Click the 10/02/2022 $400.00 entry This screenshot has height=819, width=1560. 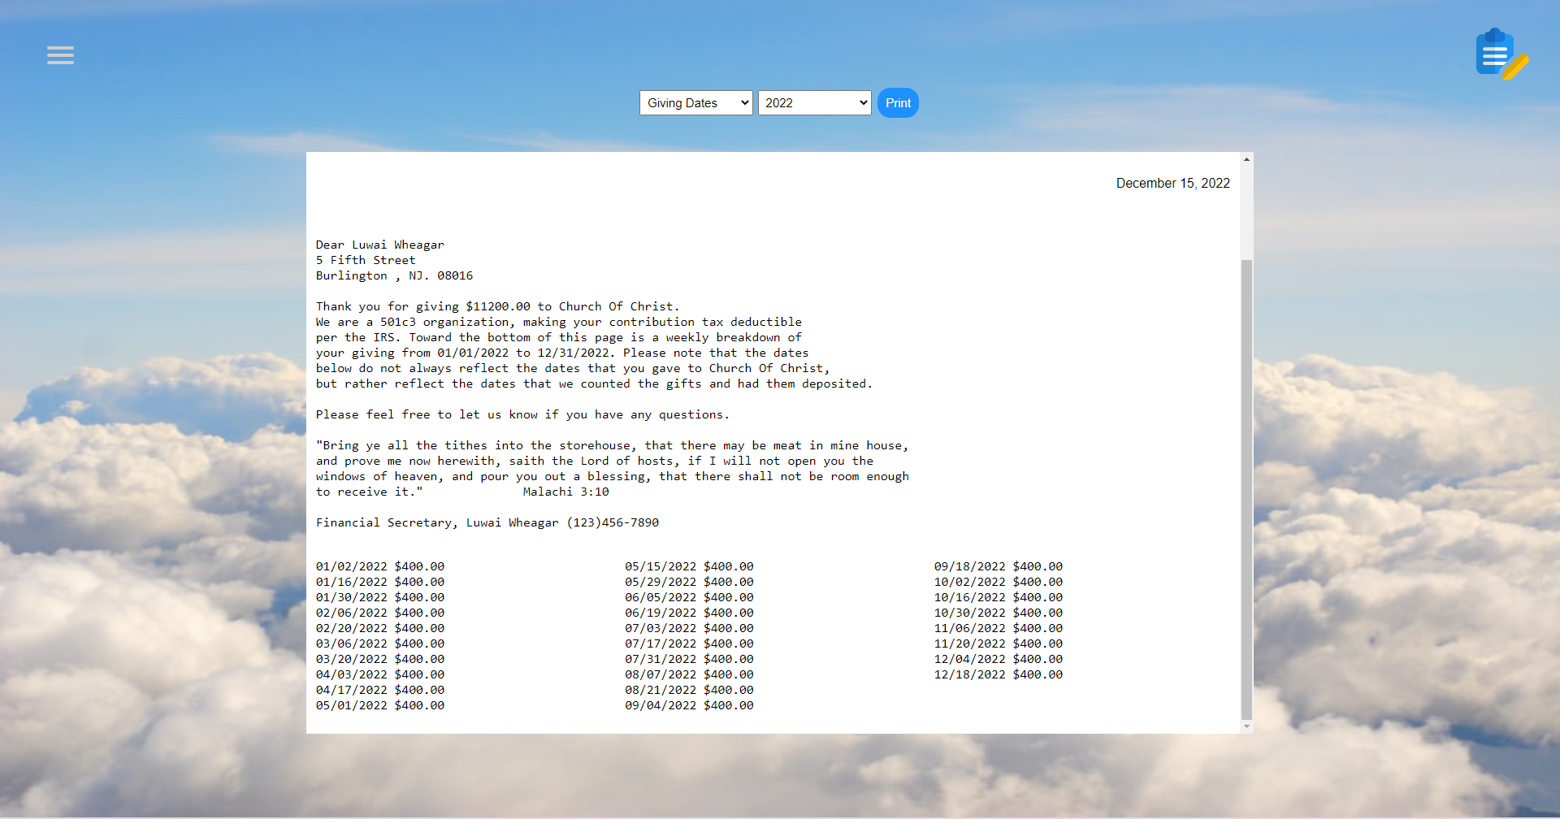[x=999, y=582]
